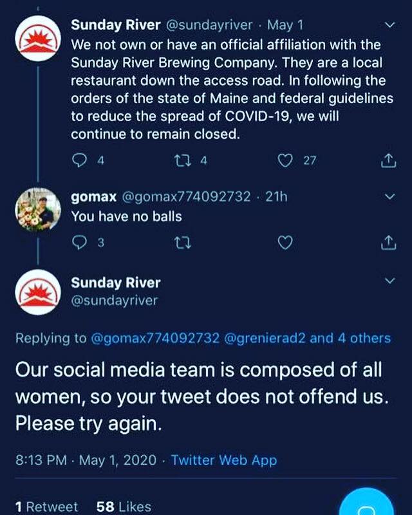Image resolution: width=412 pixels, height=515 pixels.
Task: Share gomax's tweet
Action: [388, 243]
